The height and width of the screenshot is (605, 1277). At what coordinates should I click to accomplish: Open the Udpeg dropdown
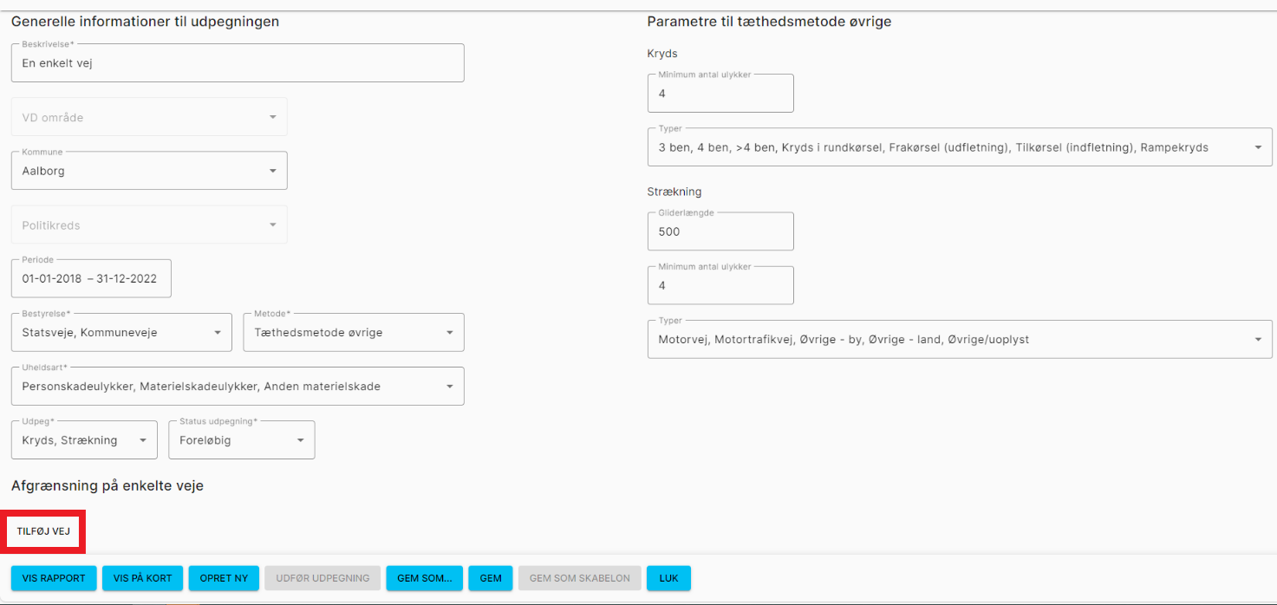(84, 440)
